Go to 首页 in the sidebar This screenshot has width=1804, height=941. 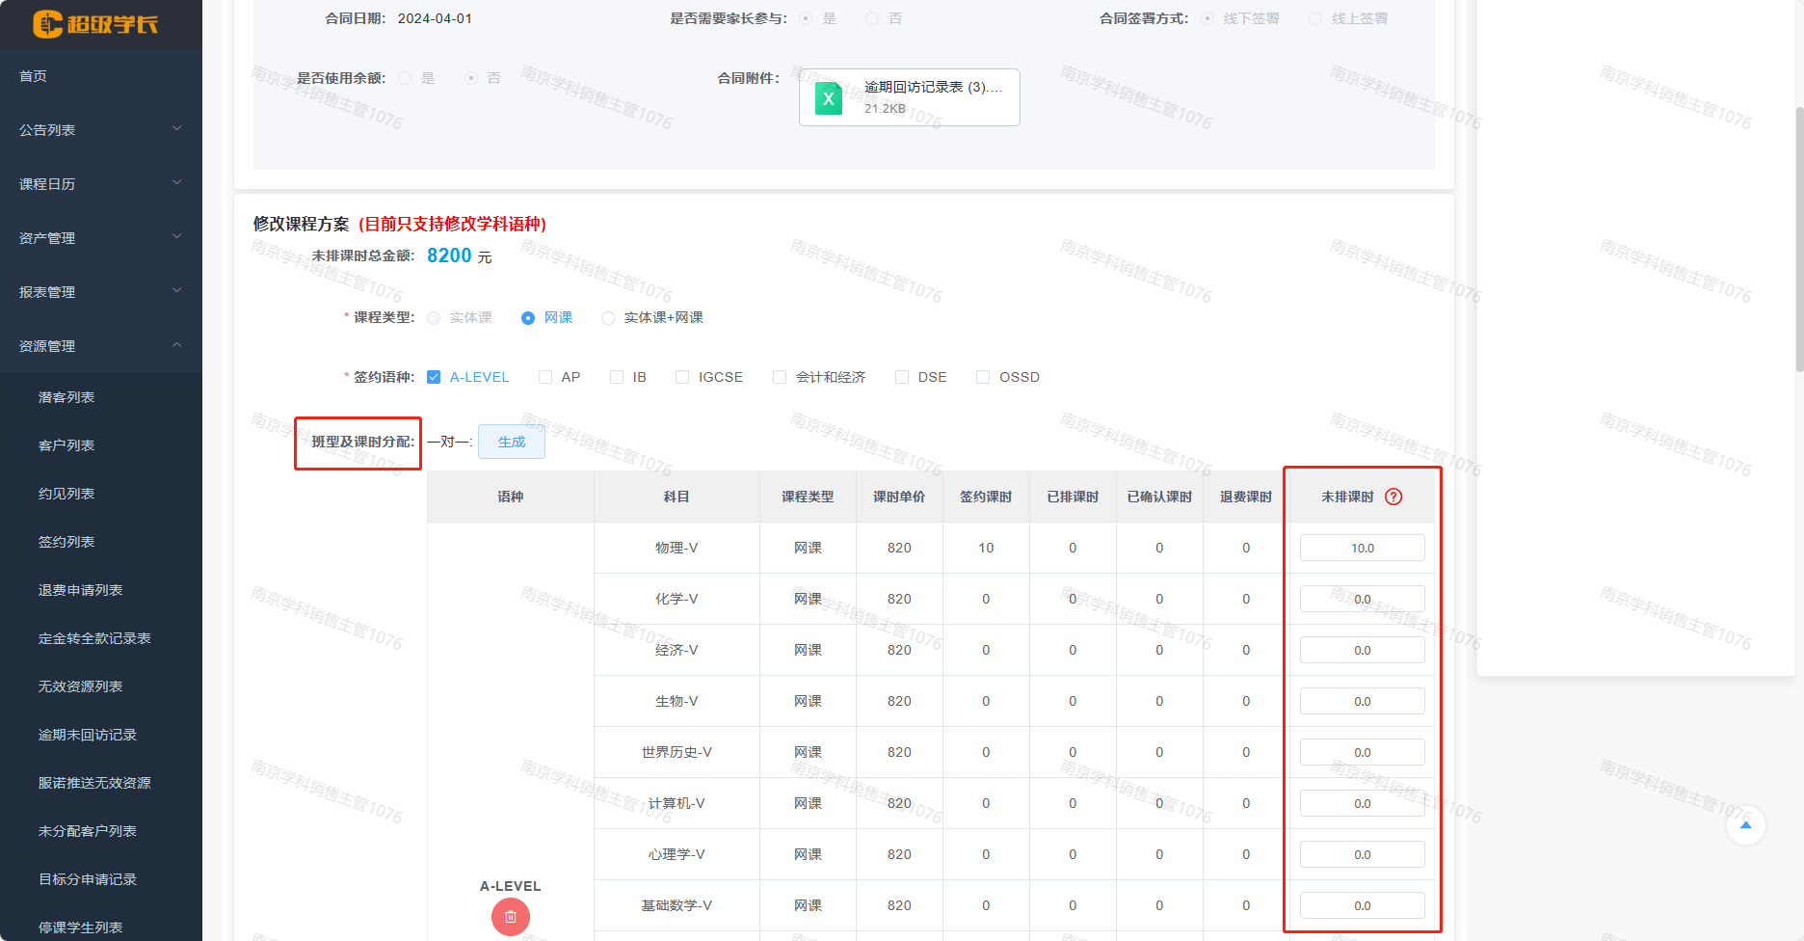coord(34,76)
